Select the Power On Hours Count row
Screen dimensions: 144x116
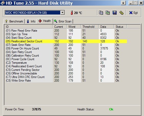click(66, 48)
